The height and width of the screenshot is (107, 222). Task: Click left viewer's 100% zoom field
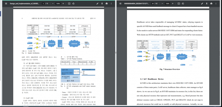pyautogui.click(x=58, y=4)
